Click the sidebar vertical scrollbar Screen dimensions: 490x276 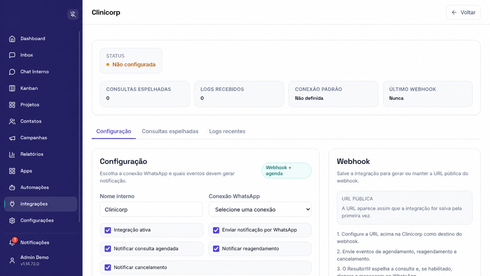click(x=80, y=127)
